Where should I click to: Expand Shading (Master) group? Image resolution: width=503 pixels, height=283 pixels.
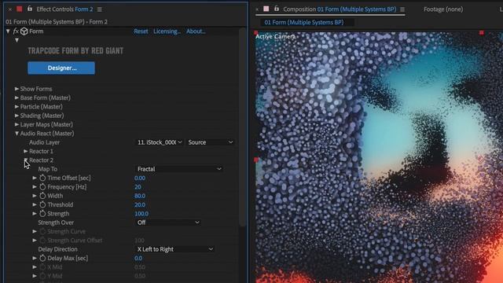point(17,116)
